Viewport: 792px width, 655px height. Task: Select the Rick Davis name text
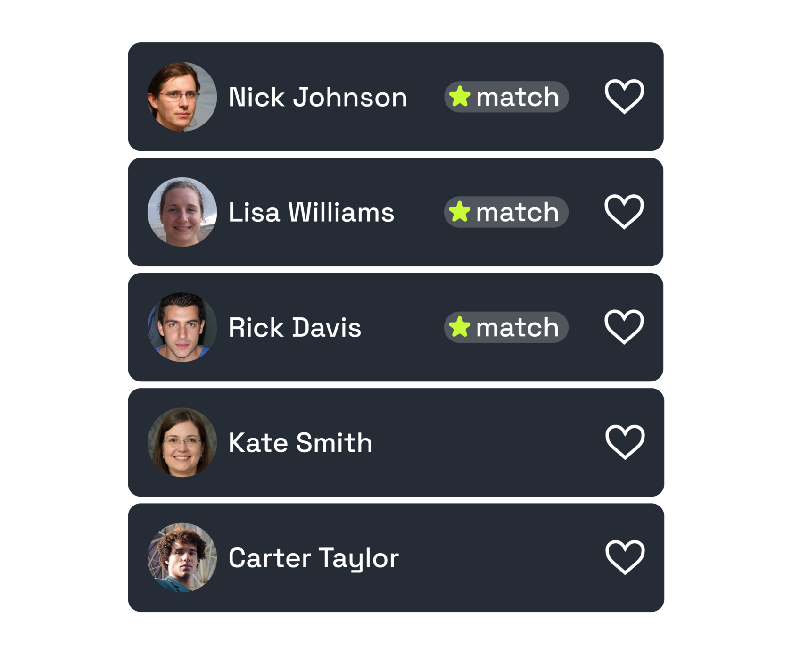pos(295,327)
